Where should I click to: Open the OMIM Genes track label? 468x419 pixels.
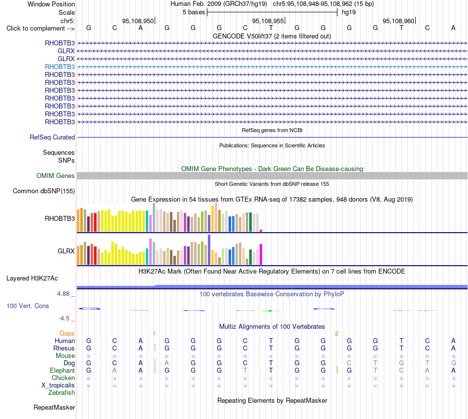[x=56, y=175]
